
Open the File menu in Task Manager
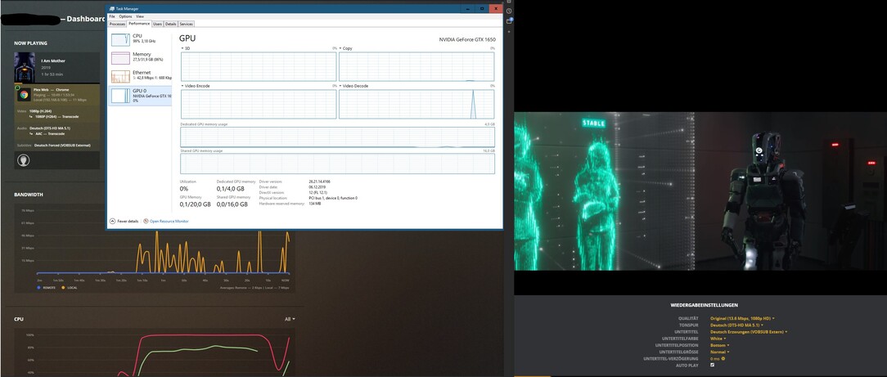[112, 17]
